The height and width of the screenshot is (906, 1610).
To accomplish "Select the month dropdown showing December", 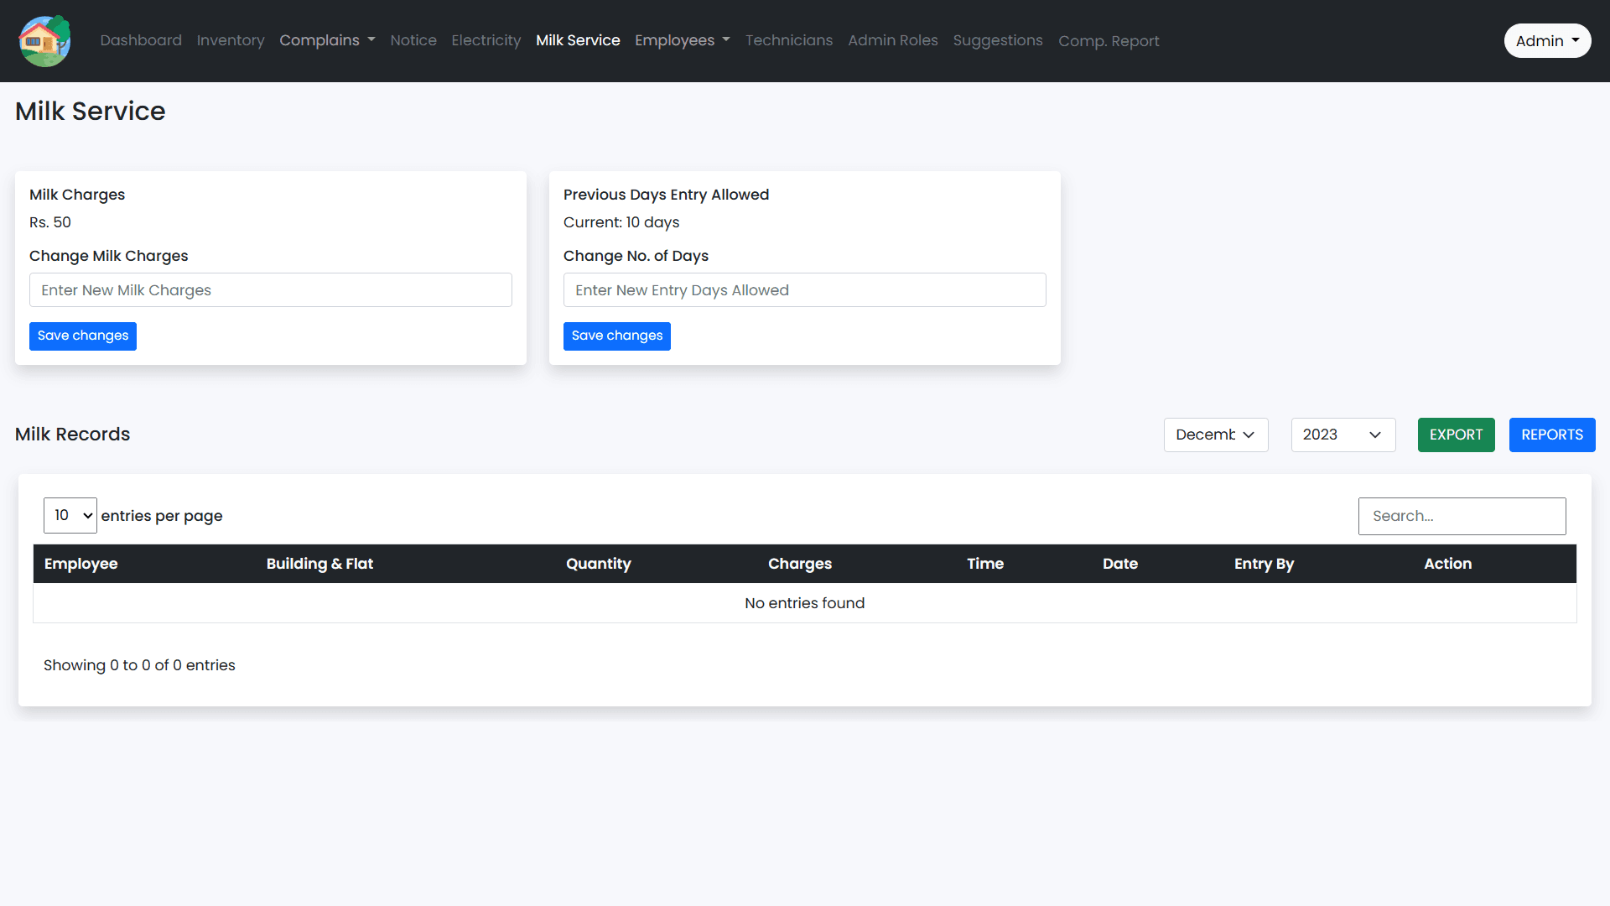I will click(1215, 435).
